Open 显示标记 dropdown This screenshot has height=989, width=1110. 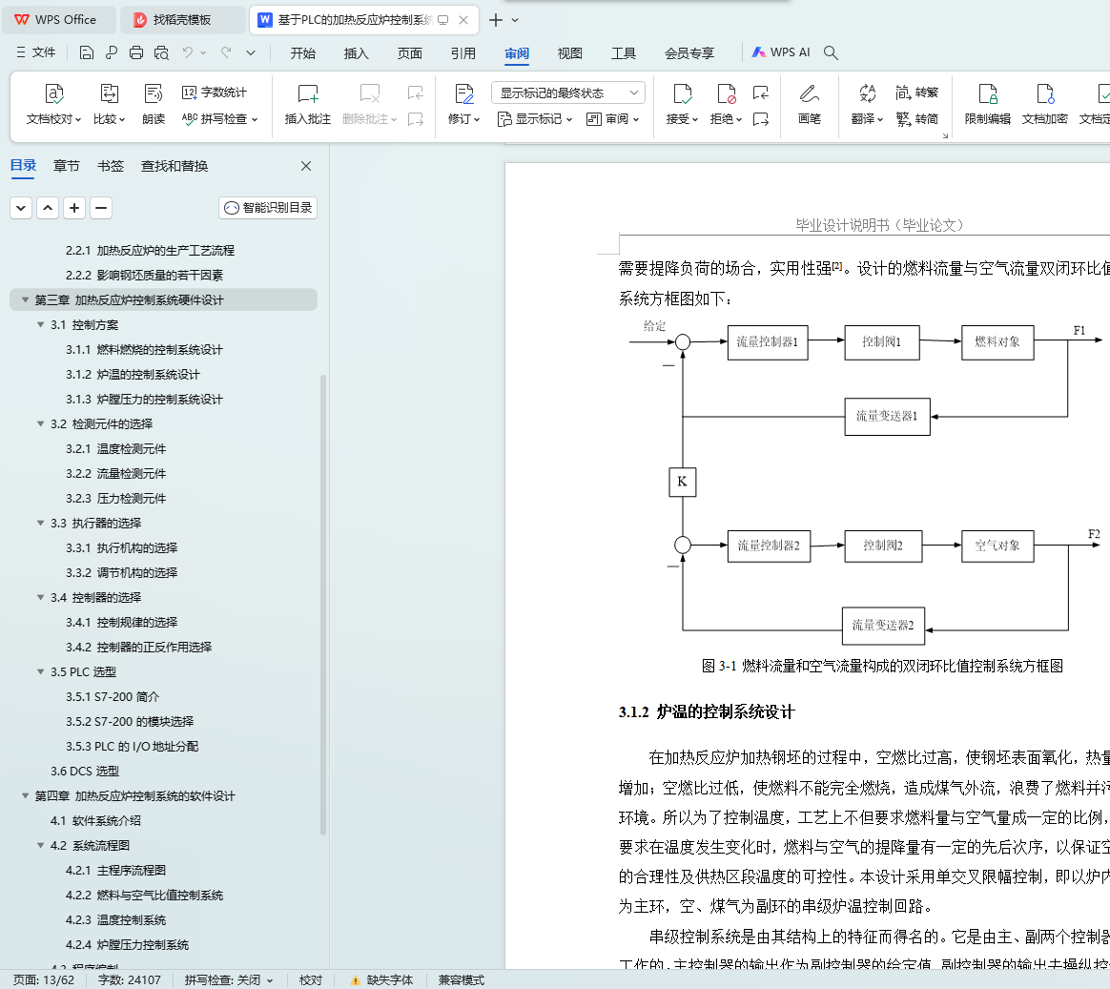535,119
